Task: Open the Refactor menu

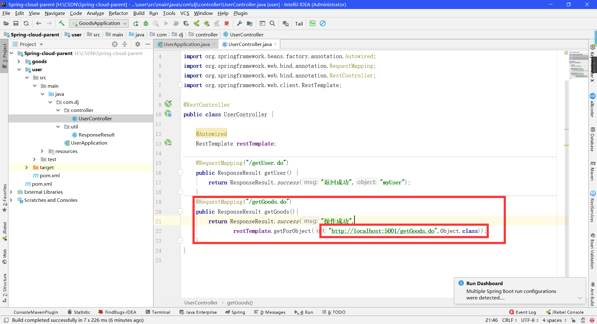Action: (x=118, y=13)
